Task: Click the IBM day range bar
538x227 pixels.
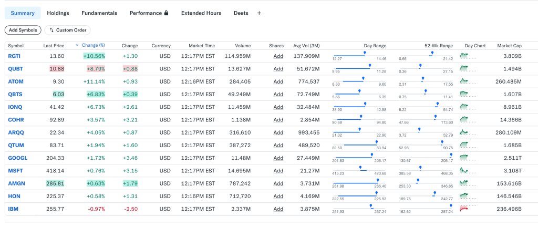Action: [x=359, y=209]
